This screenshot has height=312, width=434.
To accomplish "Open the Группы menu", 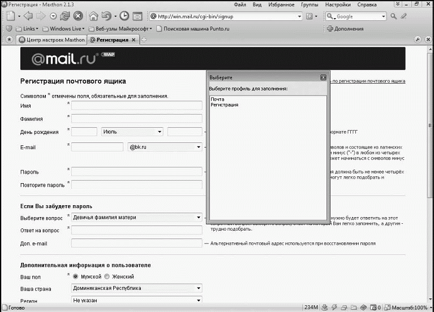I will (x=310, y=5).
